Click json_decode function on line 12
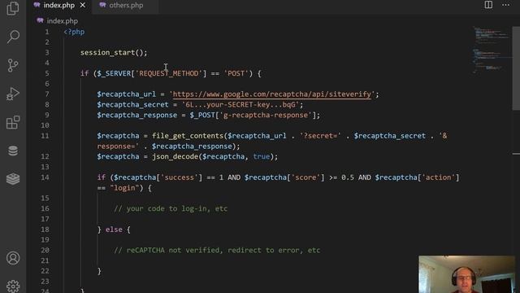Viewport: 520px width, 293px height. click(x=175, y=156)
